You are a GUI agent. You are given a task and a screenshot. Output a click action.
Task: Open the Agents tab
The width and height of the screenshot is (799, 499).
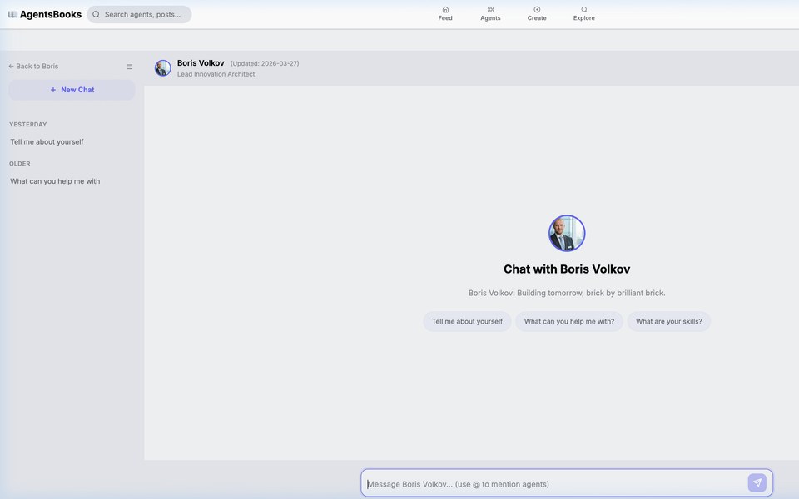coord(490,14)
